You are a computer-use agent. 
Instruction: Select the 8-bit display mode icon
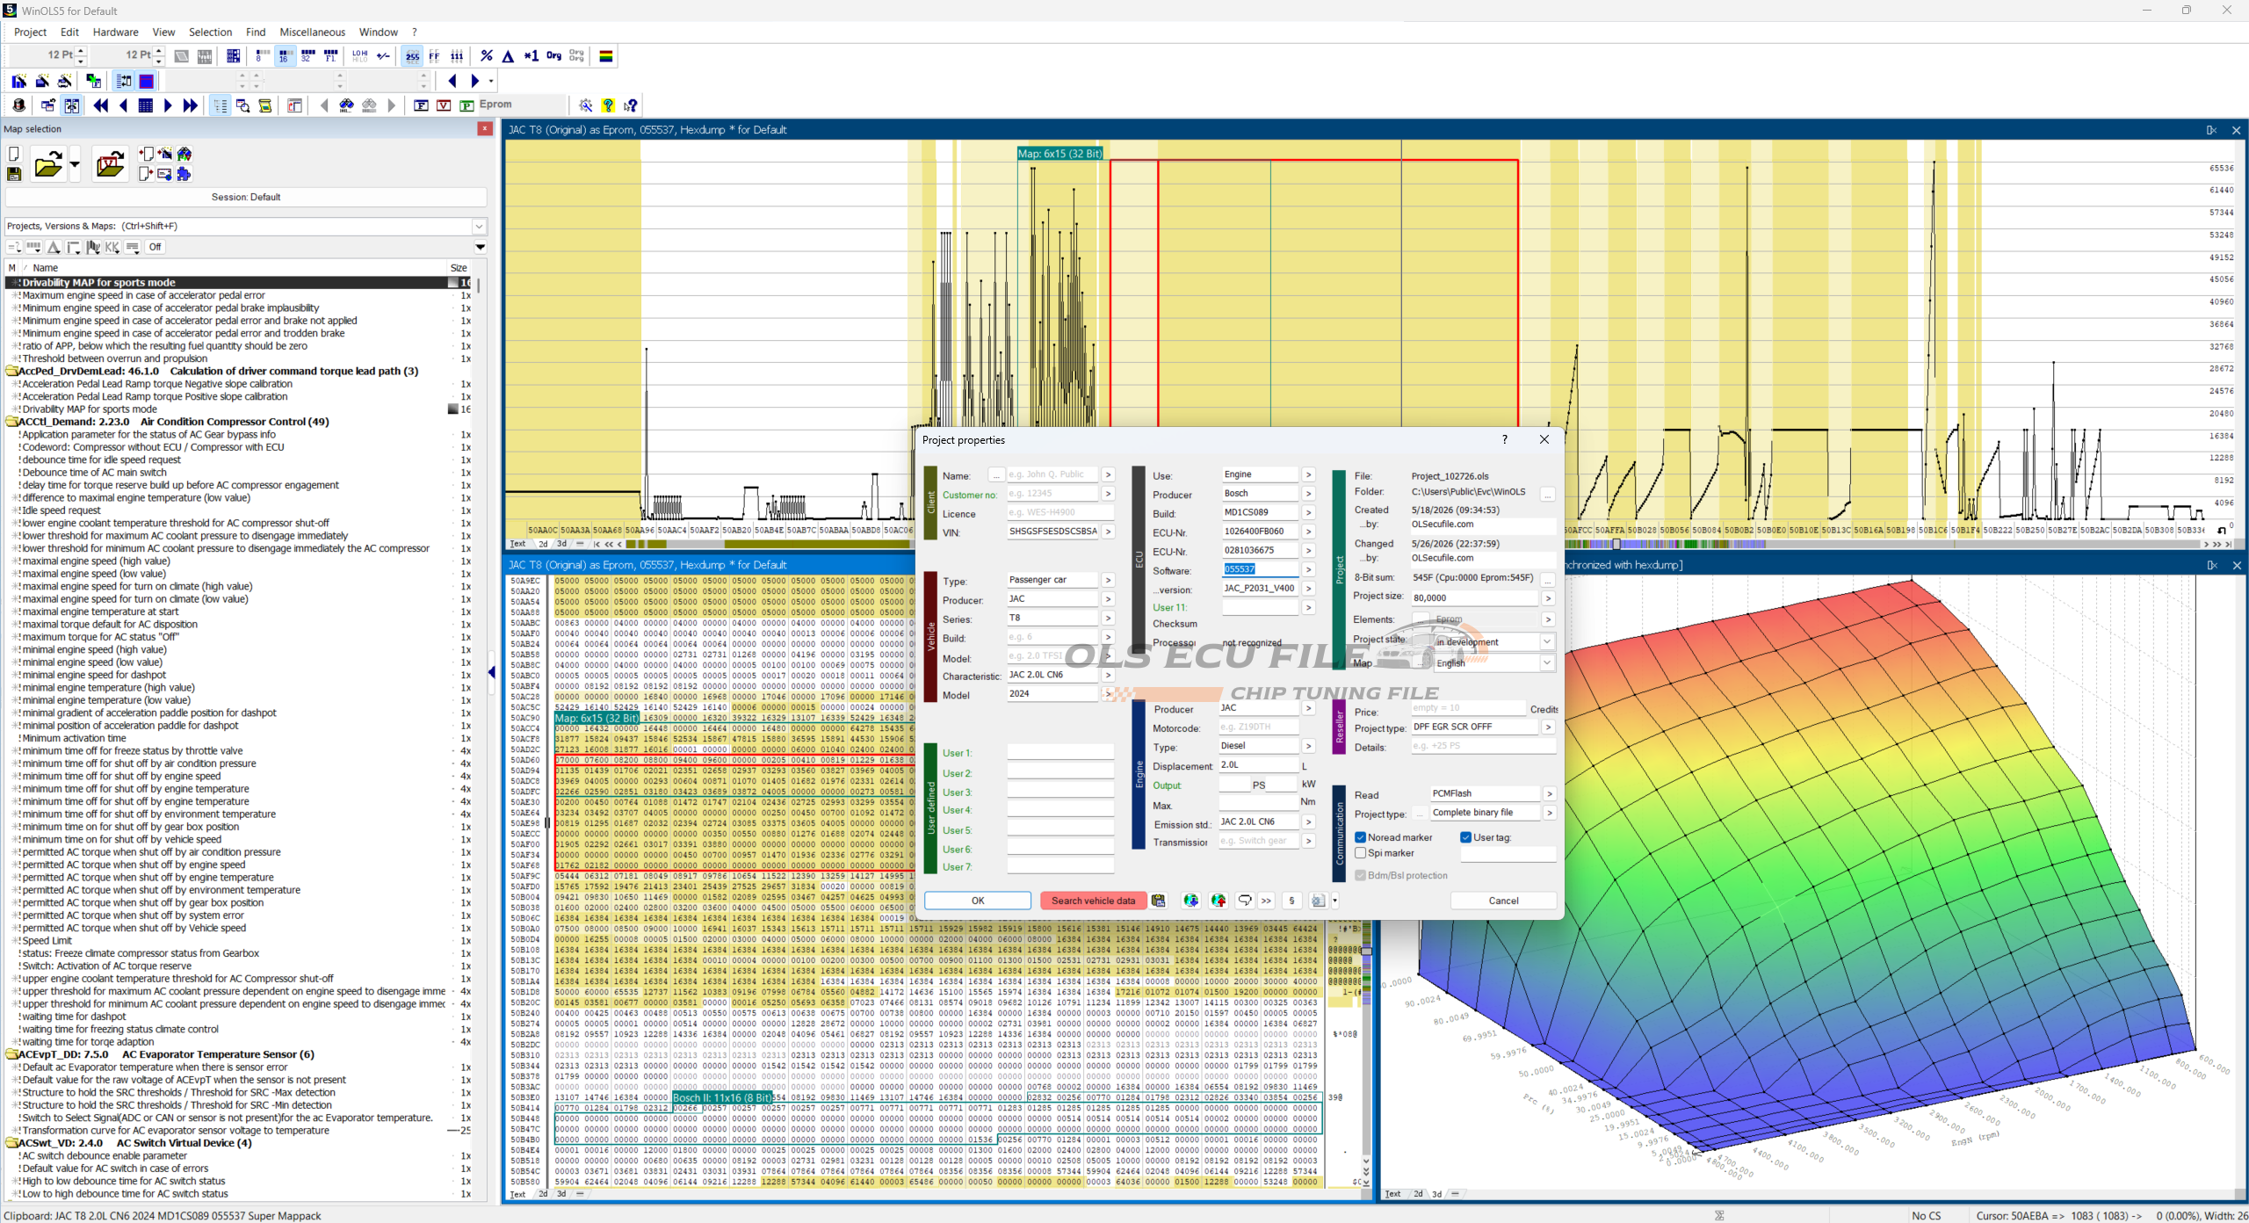[x=262, y=56]
